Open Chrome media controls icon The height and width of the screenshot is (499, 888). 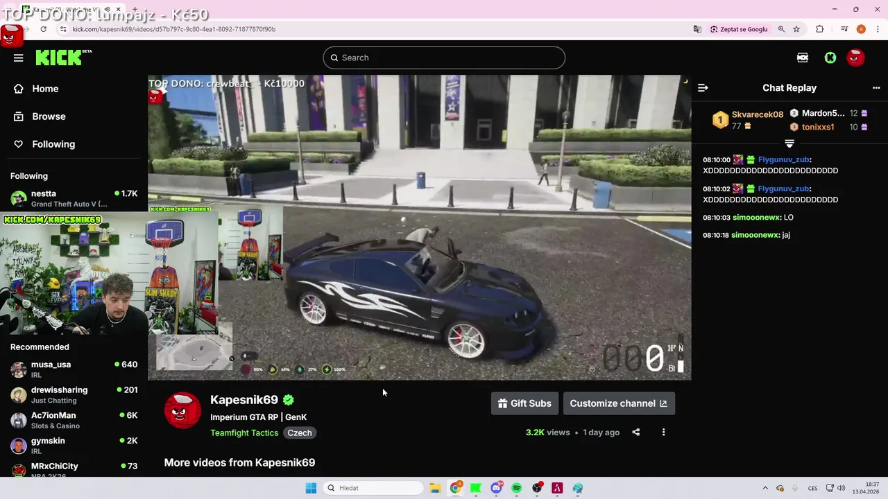point(844,29)
